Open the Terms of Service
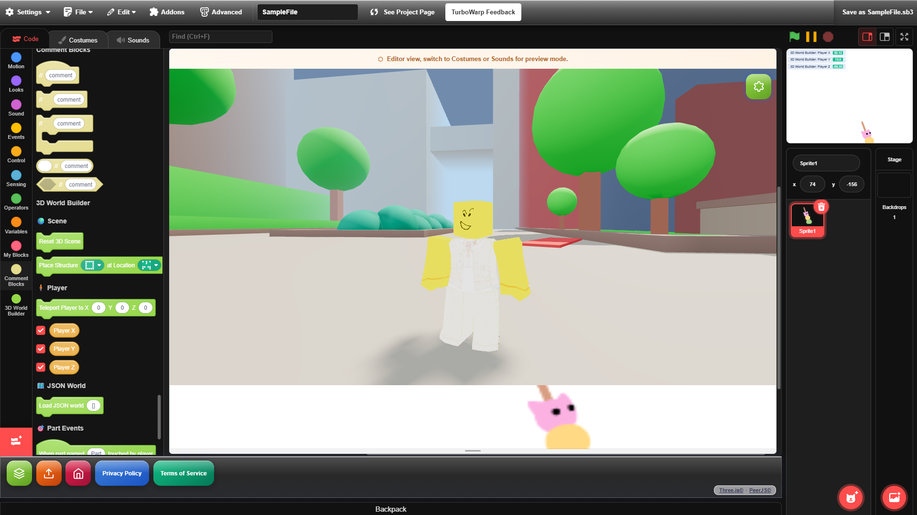 [183, 473]
